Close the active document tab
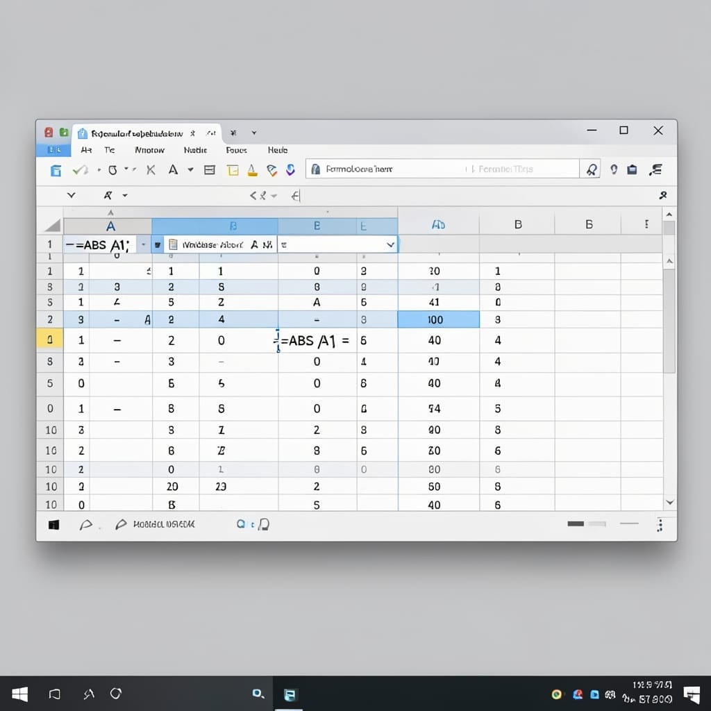This screenshot has width=711, height=711. click(x=193, y=133)
